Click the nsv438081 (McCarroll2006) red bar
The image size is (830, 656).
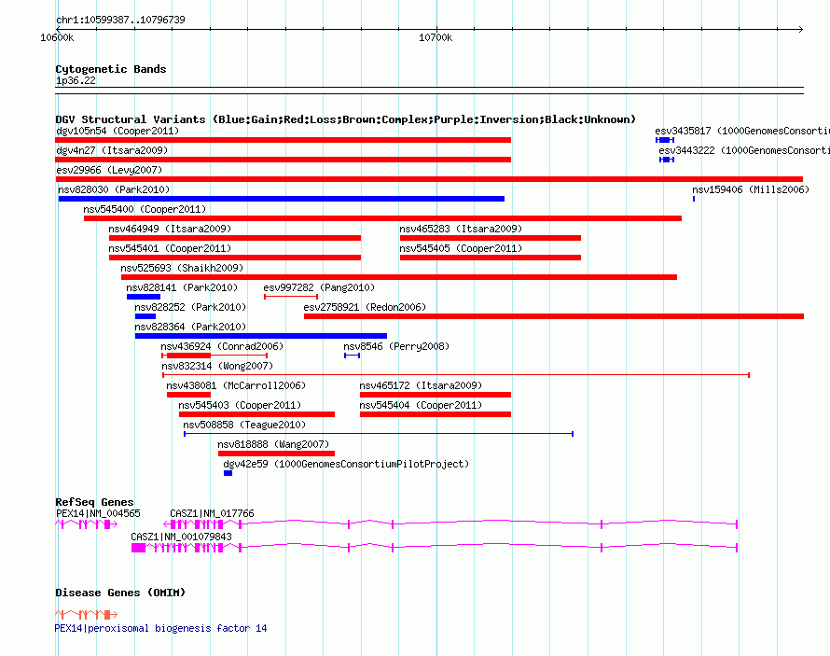(188, 395)
